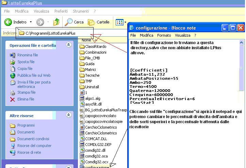This screenshot has width=246, height=168.
Task: Select the Tecniche folder name
Action: pos(92,75)
